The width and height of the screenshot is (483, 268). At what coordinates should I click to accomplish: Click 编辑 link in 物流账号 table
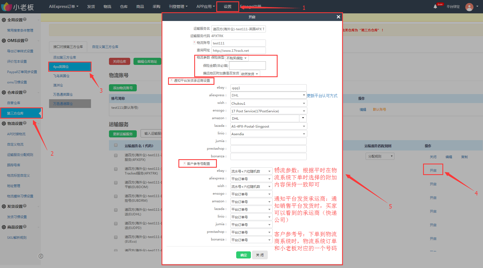click(x=363, y=109)
